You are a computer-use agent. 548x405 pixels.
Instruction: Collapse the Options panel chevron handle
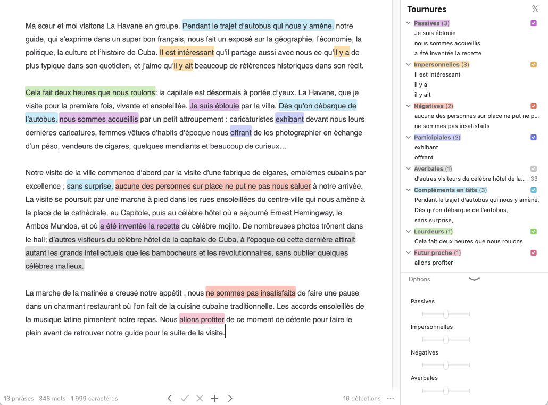coord(474,279)
